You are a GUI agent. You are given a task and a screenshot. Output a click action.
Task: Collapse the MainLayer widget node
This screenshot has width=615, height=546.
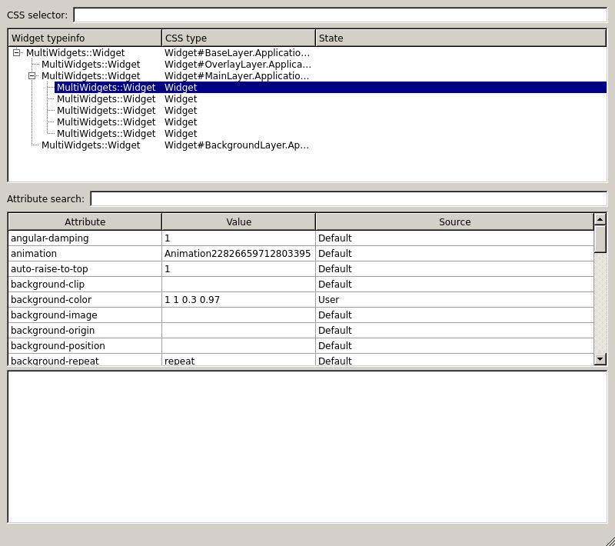pyautogui.click(x=32, y=75)
